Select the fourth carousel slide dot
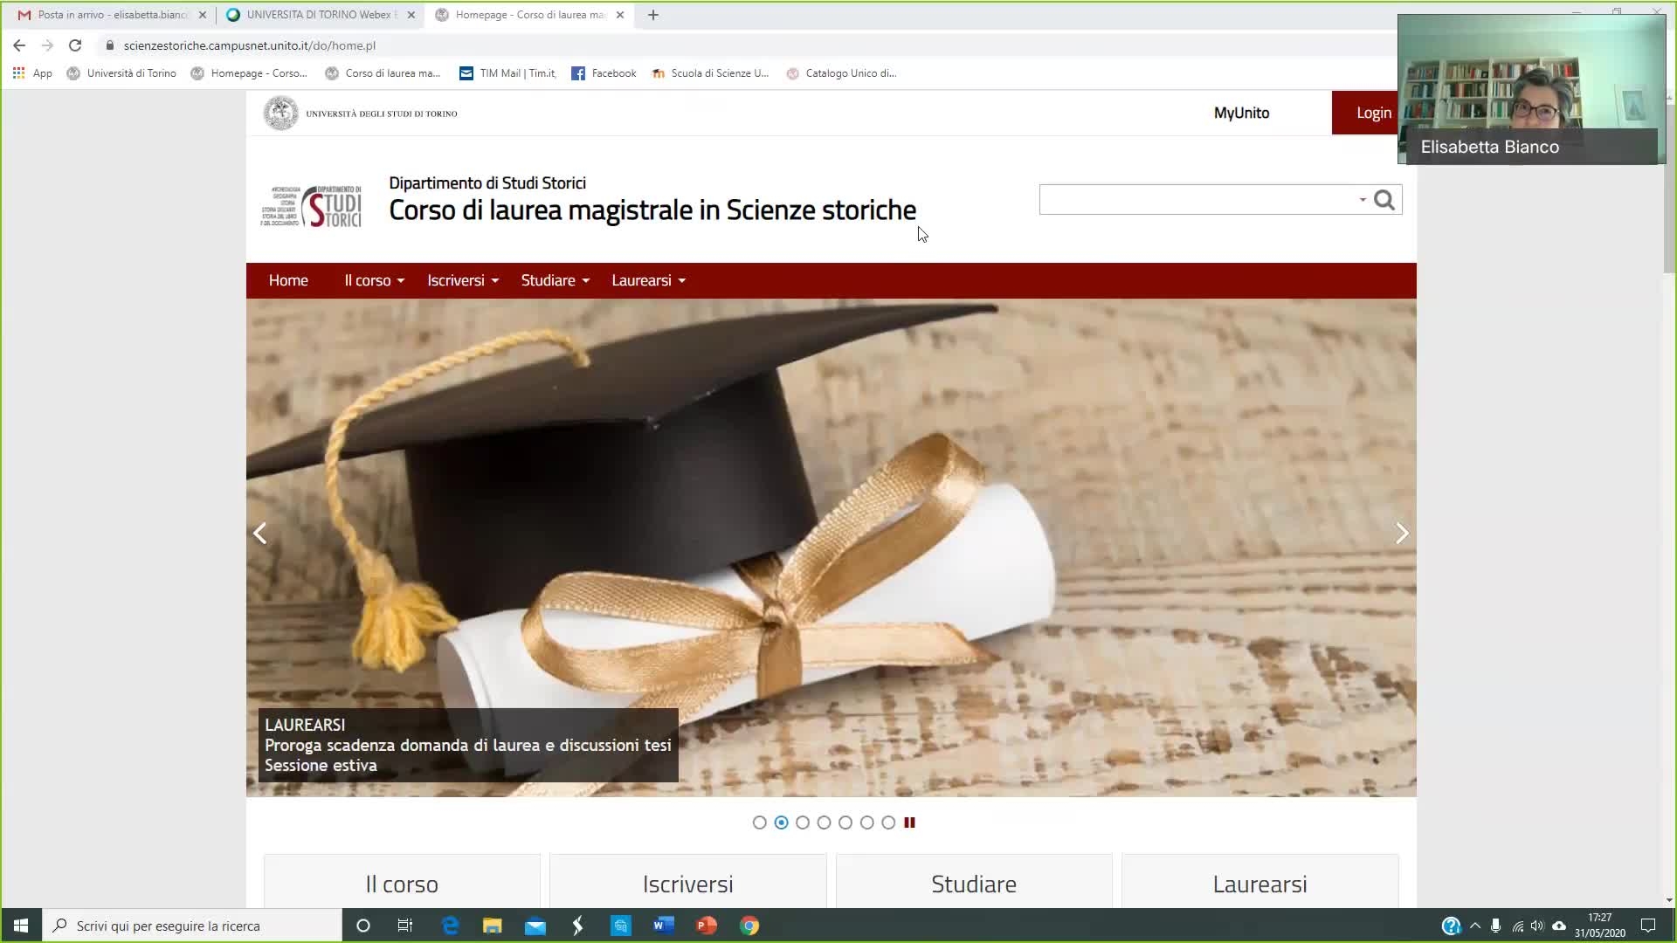Image resolution: width=1677 pixels, height=943 pixels. point(825,823)
